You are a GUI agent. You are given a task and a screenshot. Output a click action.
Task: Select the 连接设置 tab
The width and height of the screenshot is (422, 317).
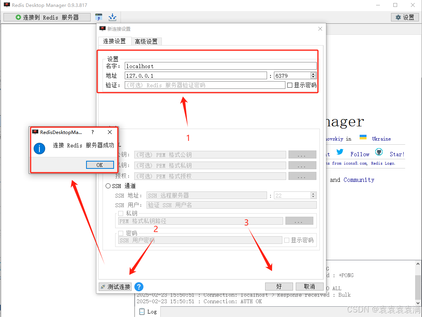[x=114, y=41]
